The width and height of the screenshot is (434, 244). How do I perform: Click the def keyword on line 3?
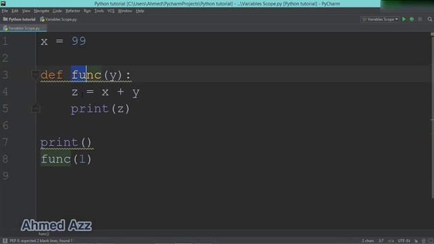pos(52,75)
